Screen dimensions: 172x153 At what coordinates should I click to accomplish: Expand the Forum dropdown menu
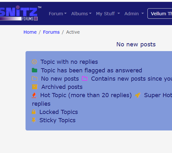tap(58, 14)
